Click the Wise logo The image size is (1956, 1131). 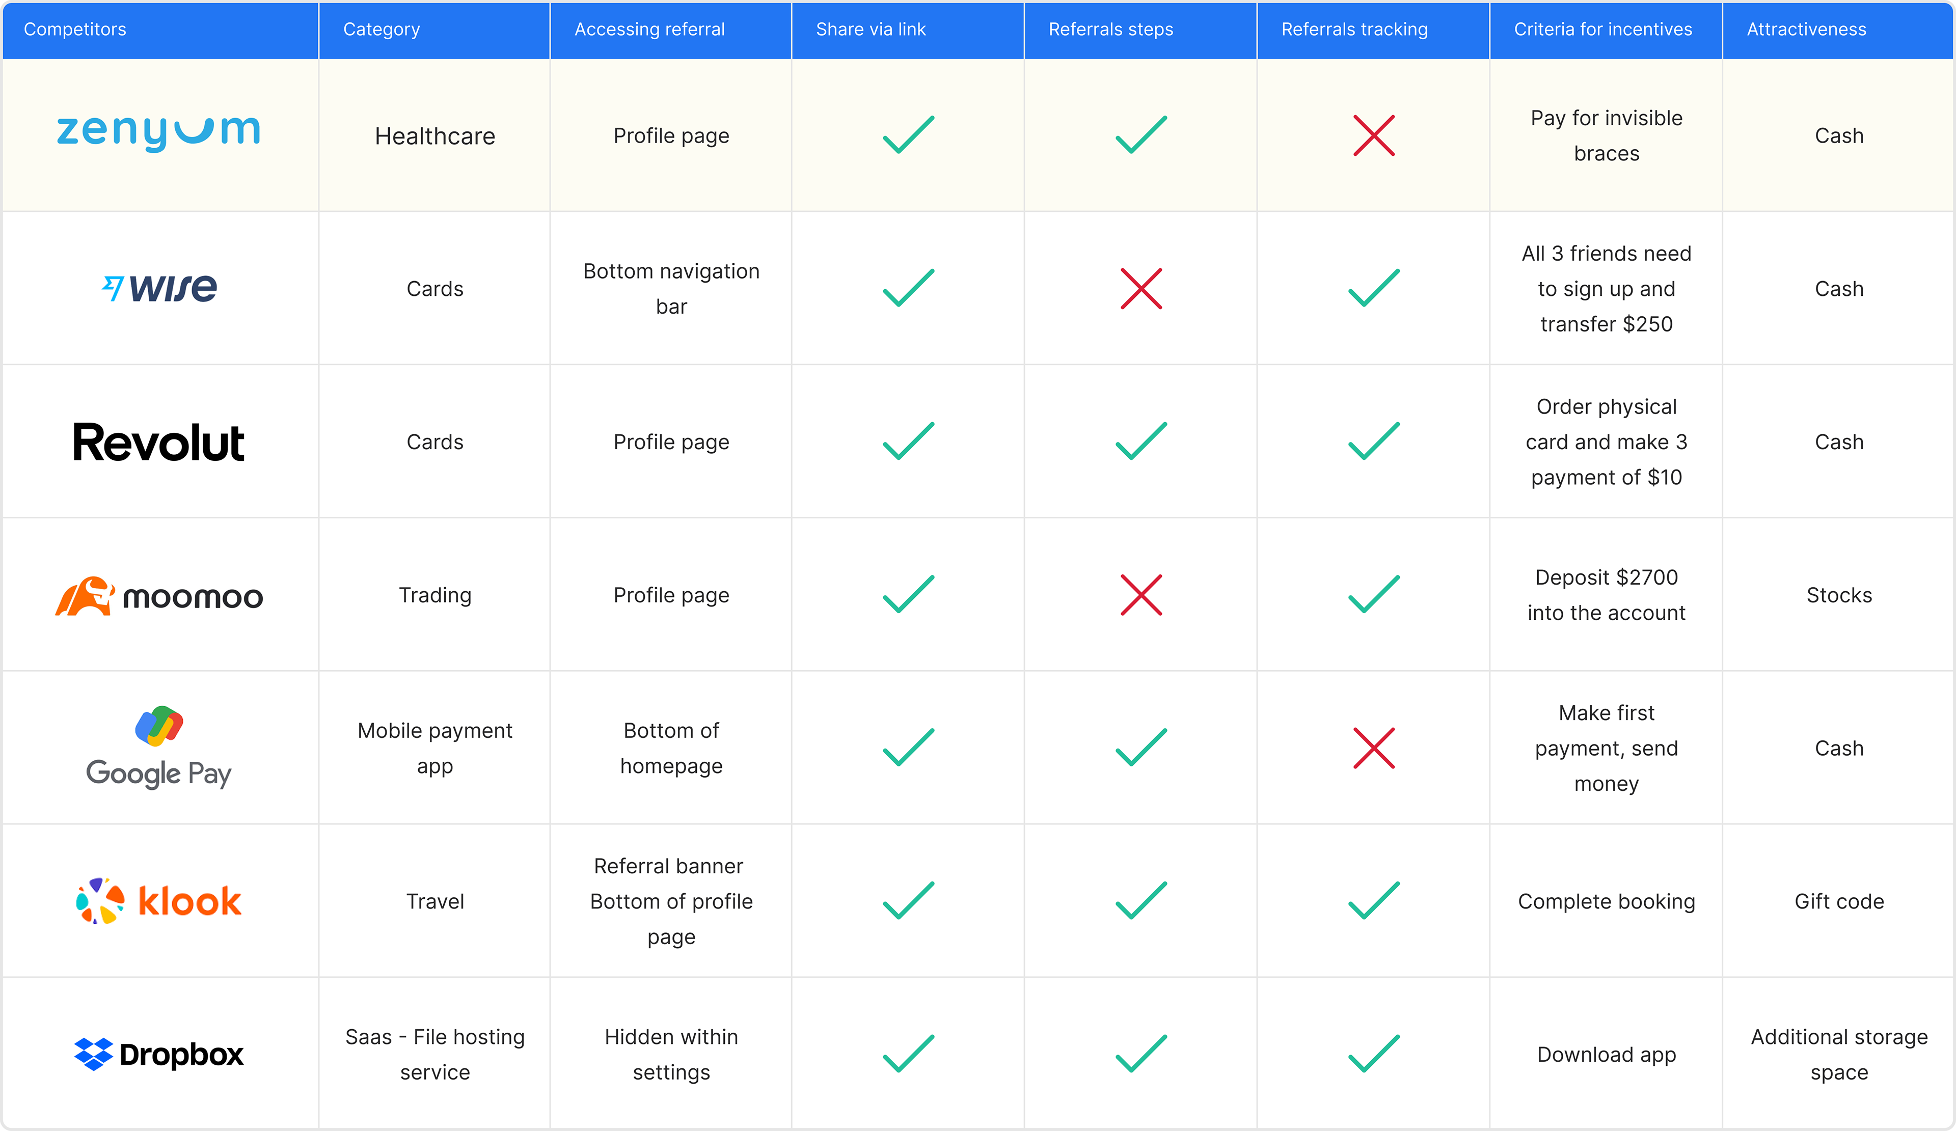click(160, 288)
